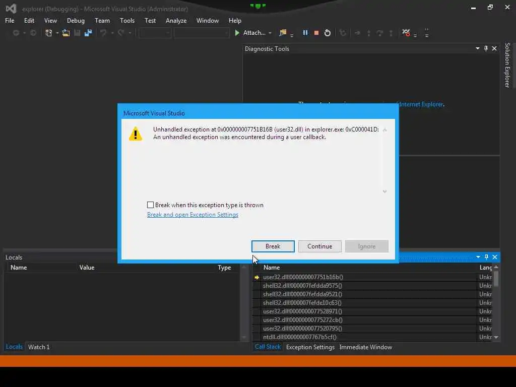Open the Solution Explorer side tab

(x=507, y=65)
